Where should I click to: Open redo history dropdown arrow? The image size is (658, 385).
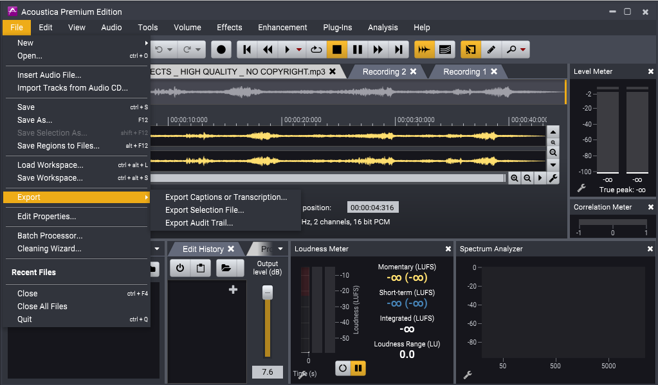click(199, 49)
